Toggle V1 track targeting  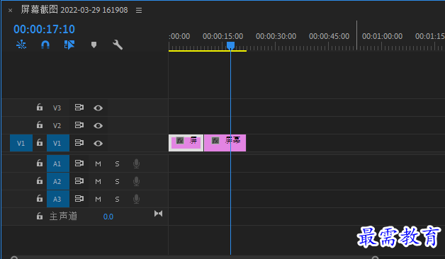click(58, 143)
